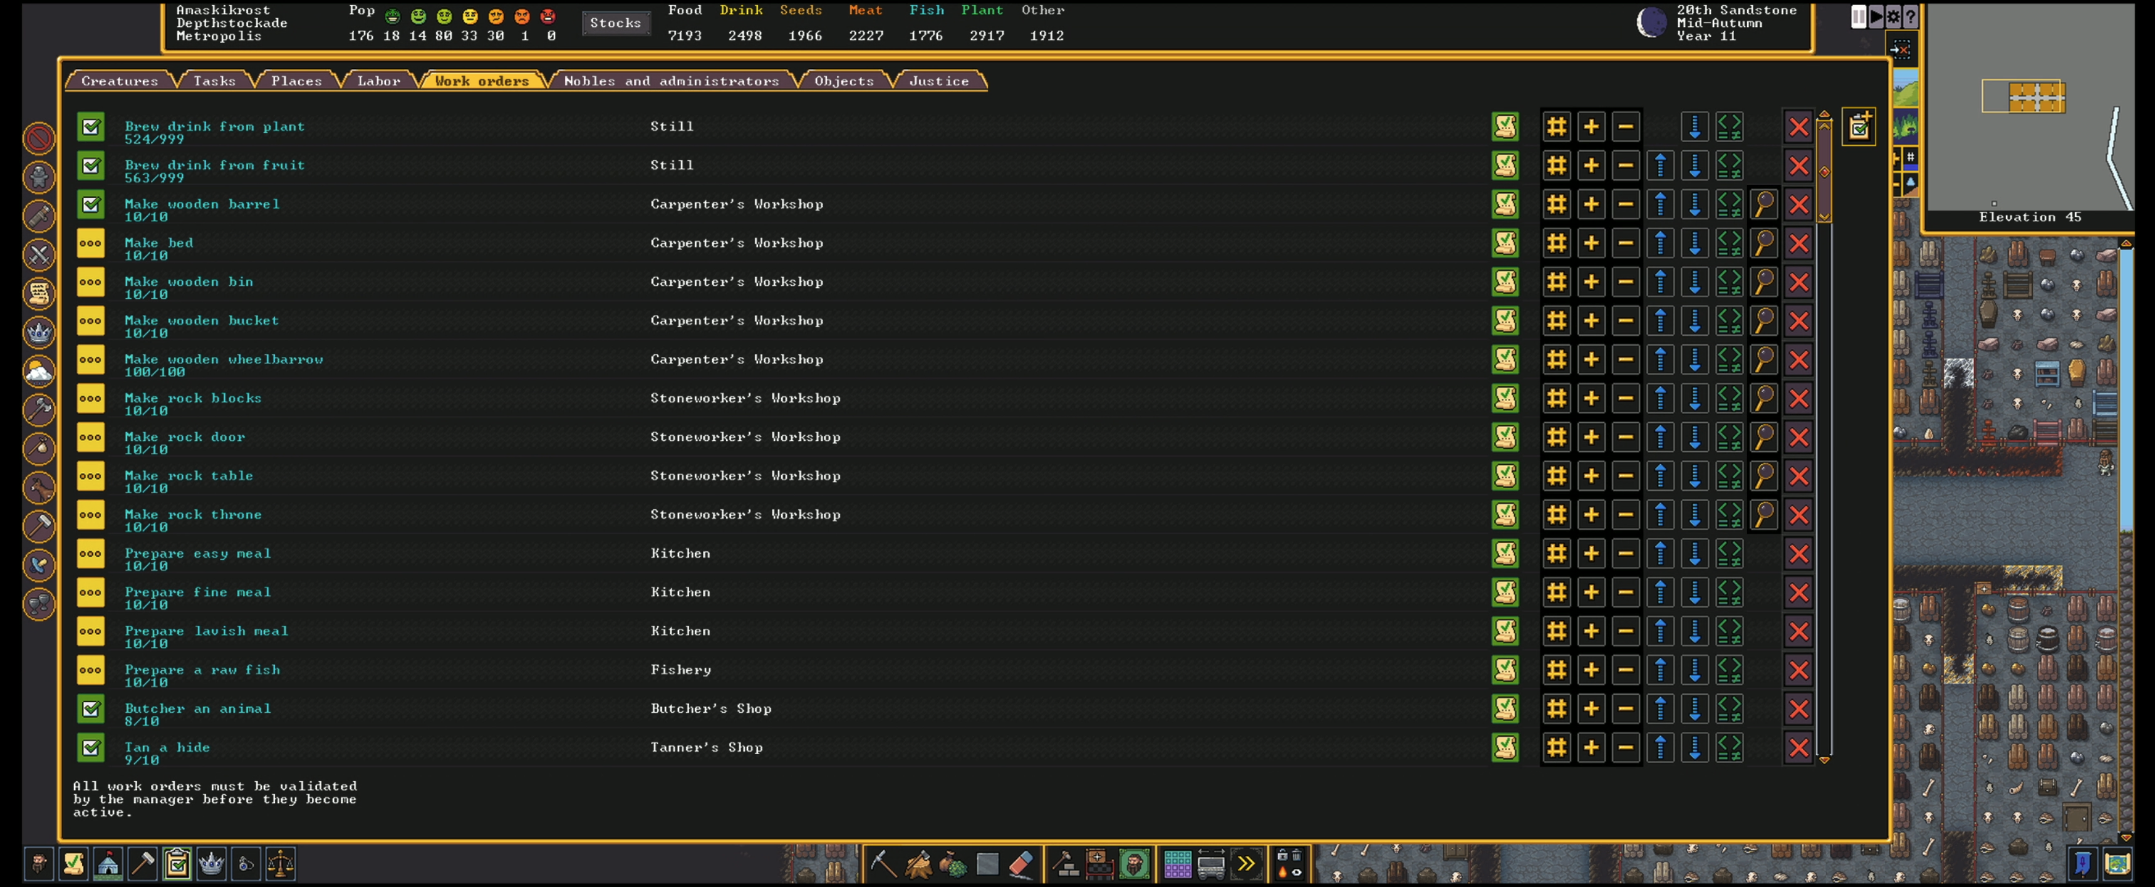Decrease Prepare lavish meal order amount
Viewport: 2155px width, 887px height.
click(x=1624, y=631)
